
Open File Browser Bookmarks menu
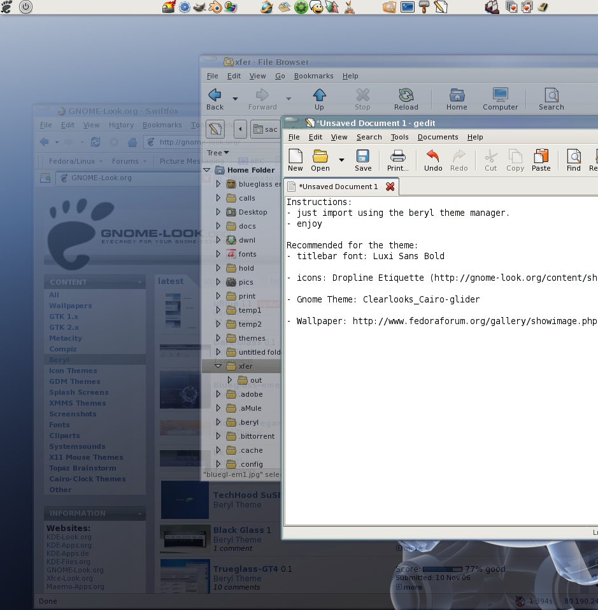point(313,76)
